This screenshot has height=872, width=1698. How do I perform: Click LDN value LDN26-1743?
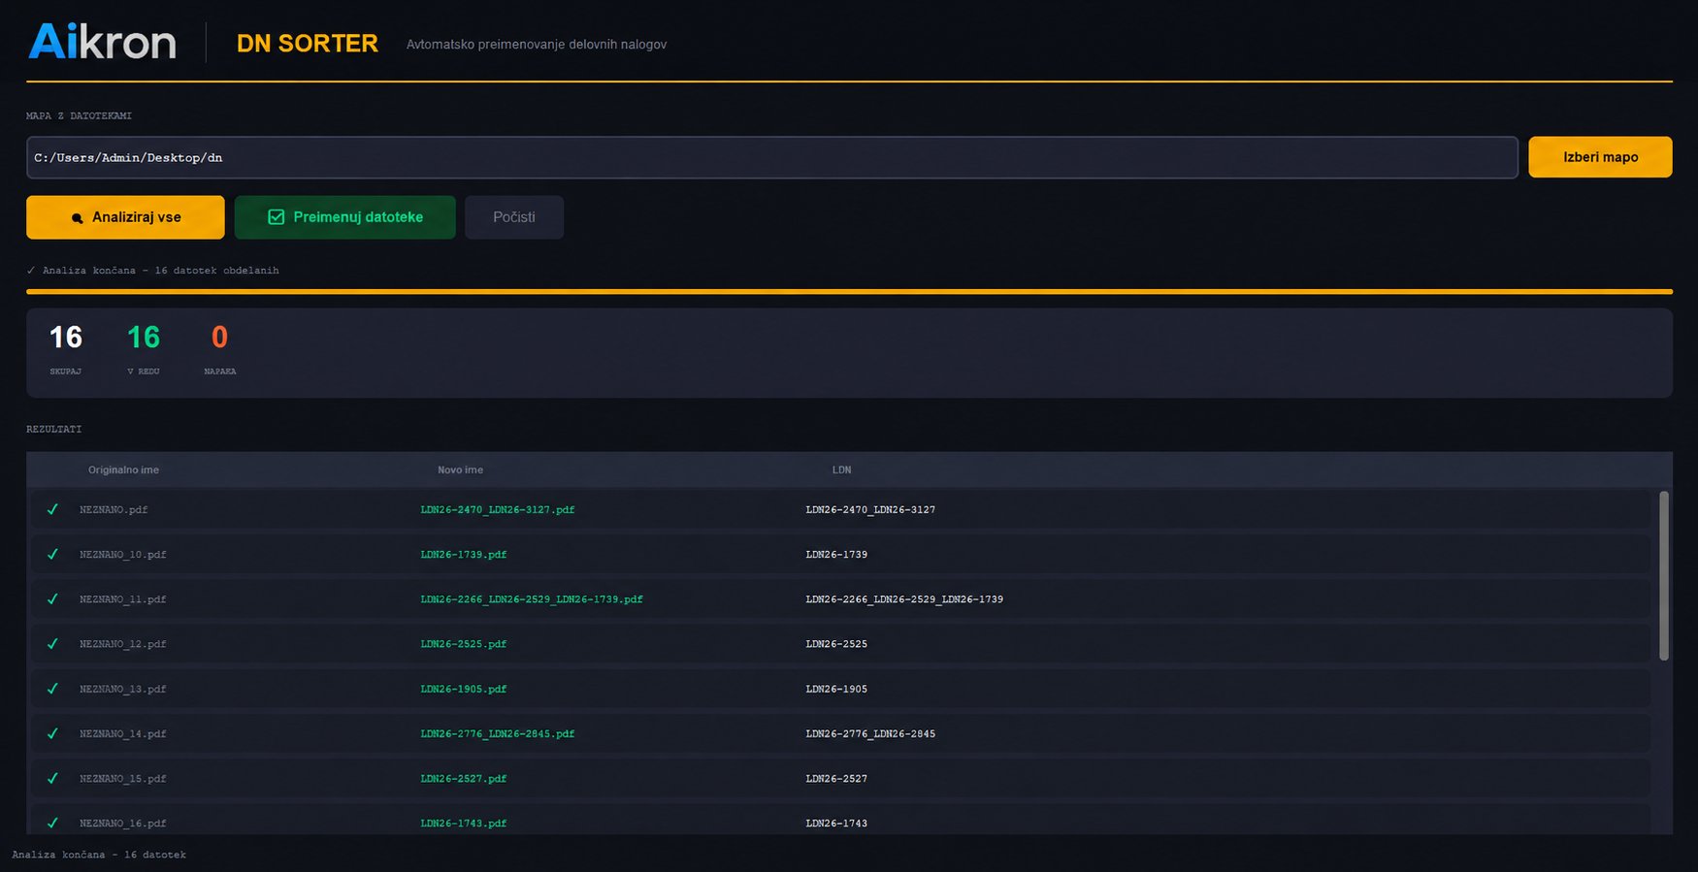pos(836,823)
